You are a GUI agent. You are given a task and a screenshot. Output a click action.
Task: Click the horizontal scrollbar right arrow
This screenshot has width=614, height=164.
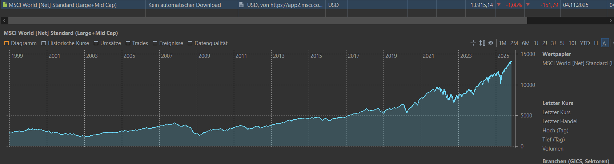(x=611, y=21)
